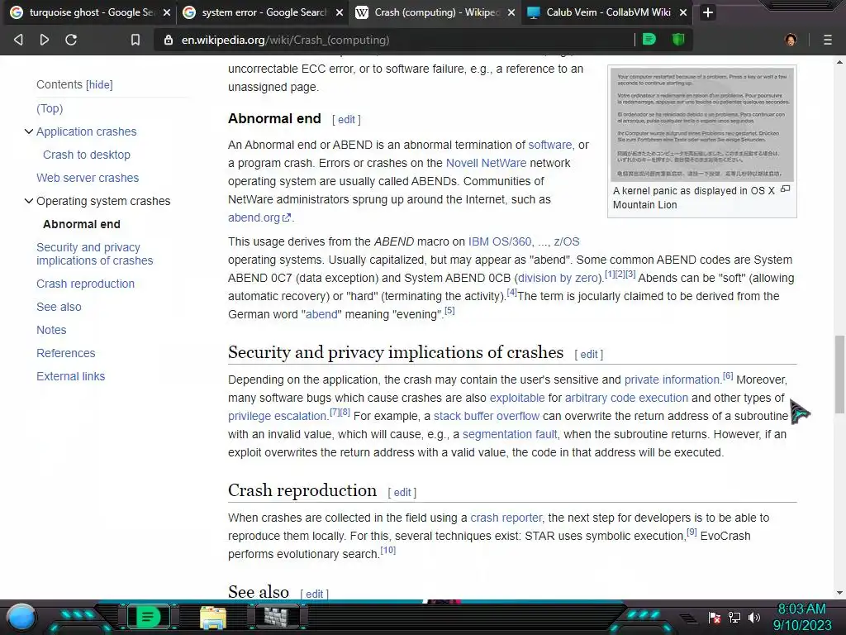
Task: Open site info via the padlock icon
Action: point(169,40)
